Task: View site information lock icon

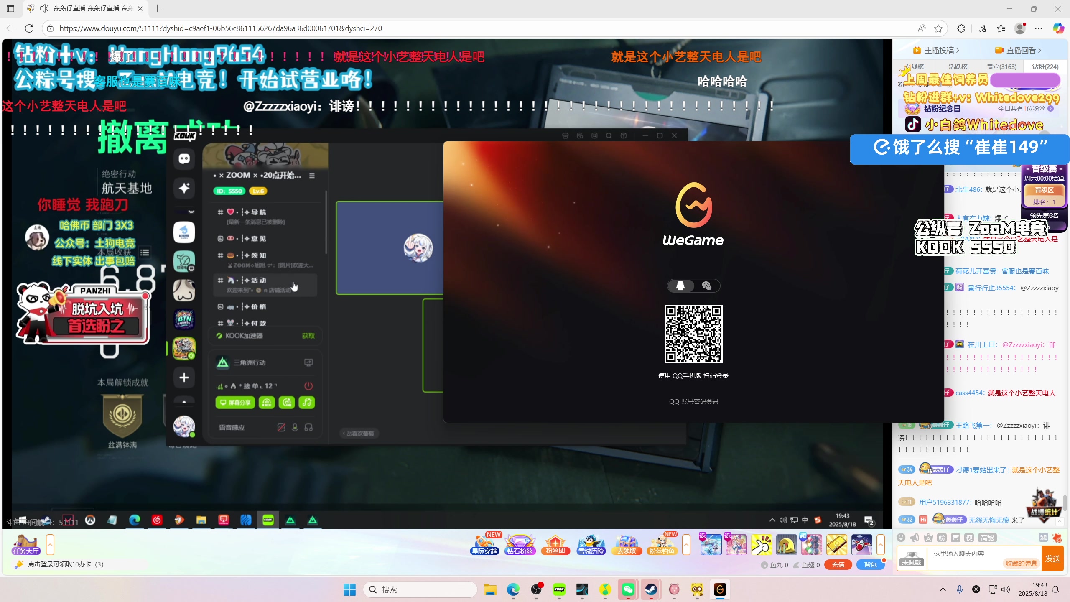Action: pyautogui.click(x=50, y=28)
